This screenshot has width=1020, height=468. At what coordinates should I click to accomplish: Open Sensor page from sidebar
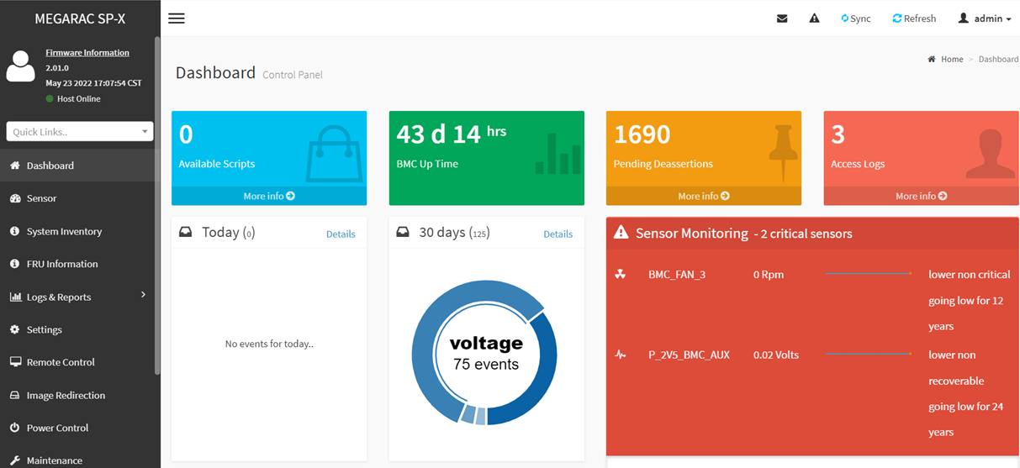(x=41, y=198)
